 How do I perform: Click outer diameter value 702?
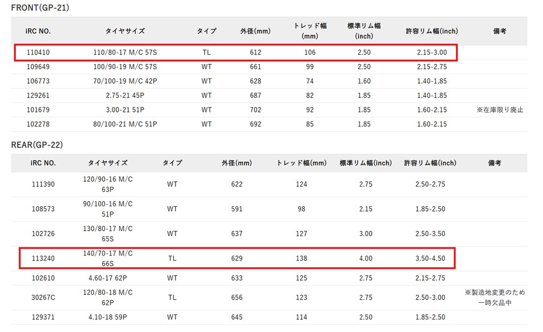click(x=256, y=110)
